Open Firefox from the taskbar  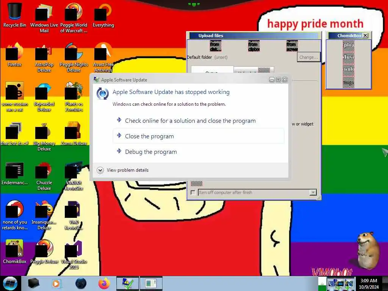104,283
